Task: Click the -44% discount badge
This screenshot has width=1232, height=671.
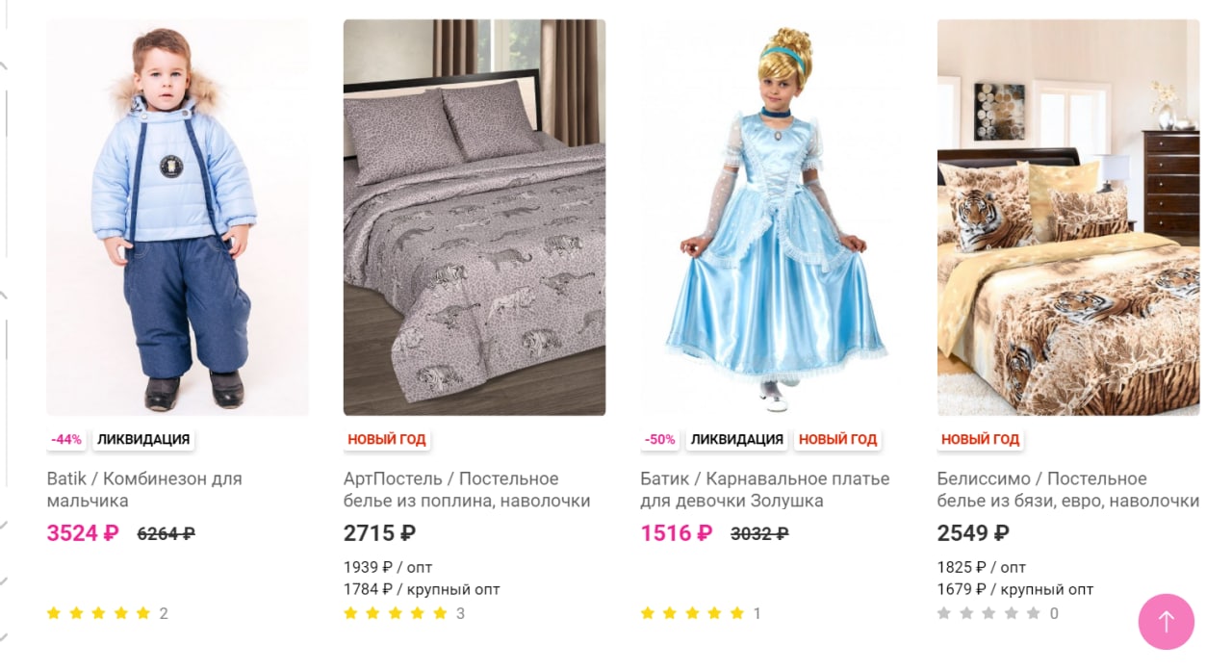Action: pos(66,439)
